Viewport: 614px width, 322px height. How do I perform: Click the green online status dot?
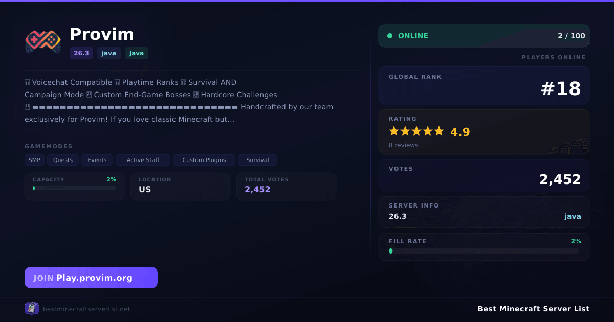[390, 36]
